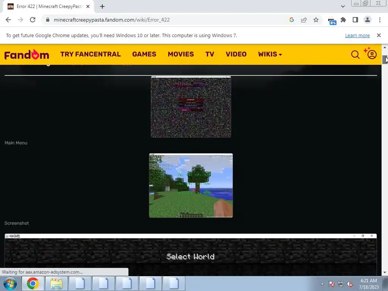Open the Main Menu glitched thumbnail image
Image resolution: width=388 pixels, height=291 pixels.
(x=191, y=106)
